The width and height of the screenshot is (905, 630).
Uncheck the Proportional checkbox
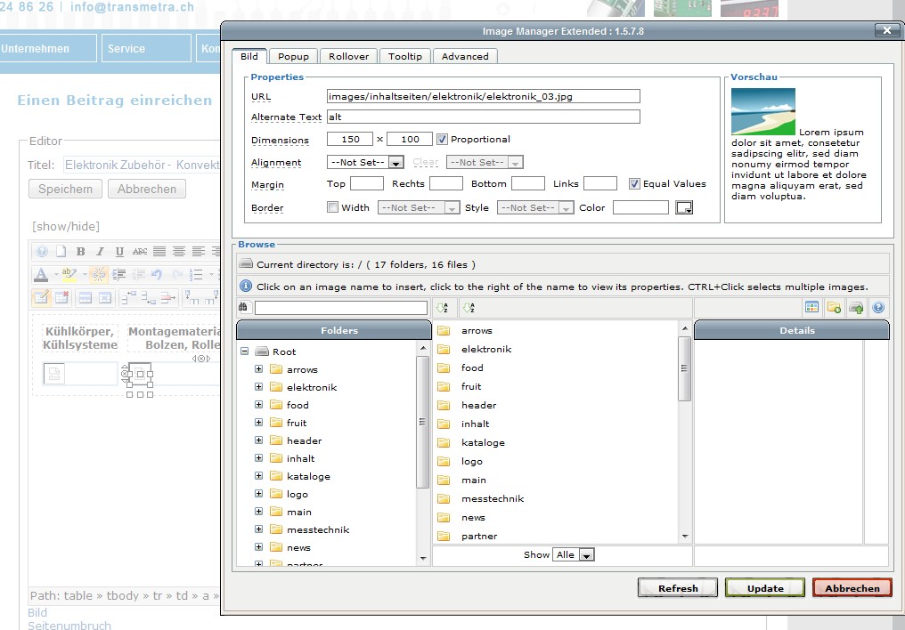[x=442, y=139]
